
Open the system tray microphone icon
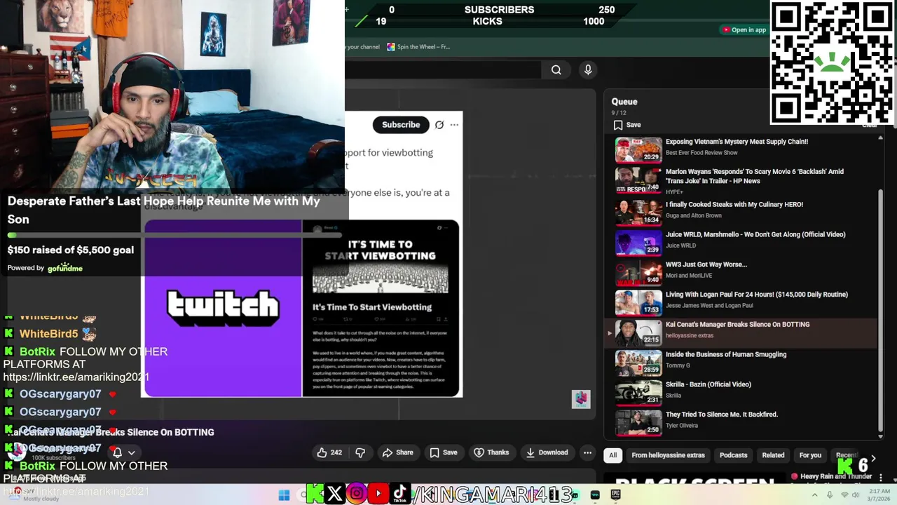point(829,495)
